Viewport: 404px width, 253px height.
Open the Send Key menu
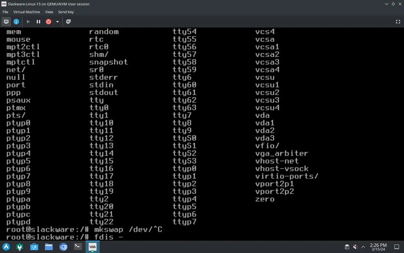tap(66, 12)
